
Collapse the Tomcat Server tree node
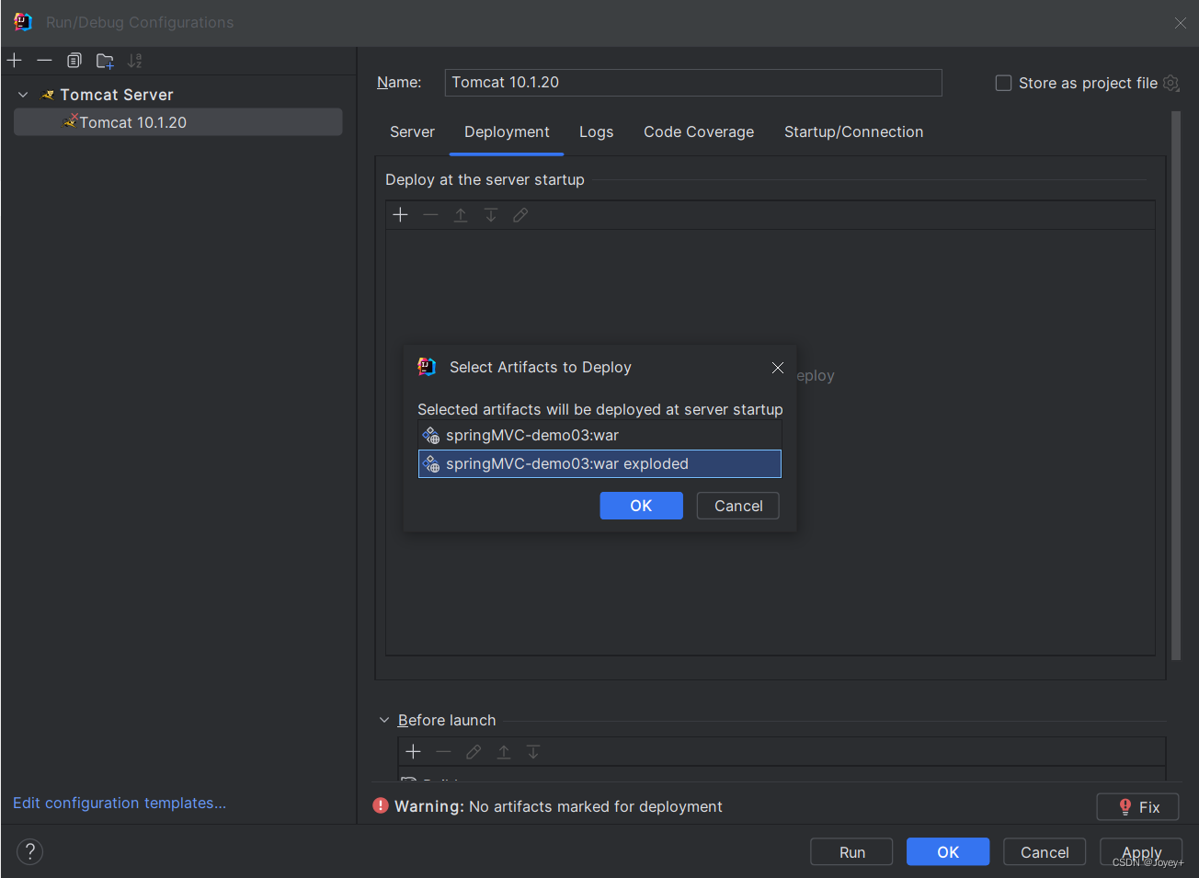(x=23, y=95)
